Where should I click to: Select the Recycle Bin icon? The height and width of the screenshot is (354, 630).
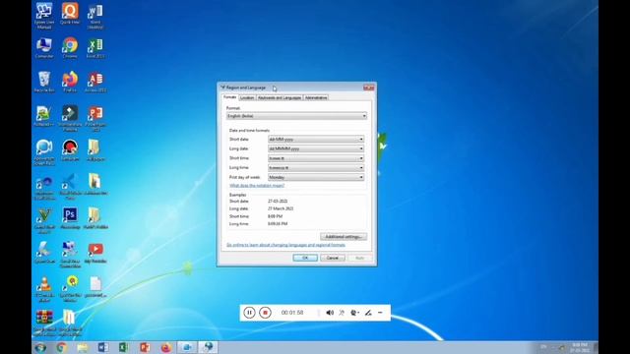[x=44, y=82]
